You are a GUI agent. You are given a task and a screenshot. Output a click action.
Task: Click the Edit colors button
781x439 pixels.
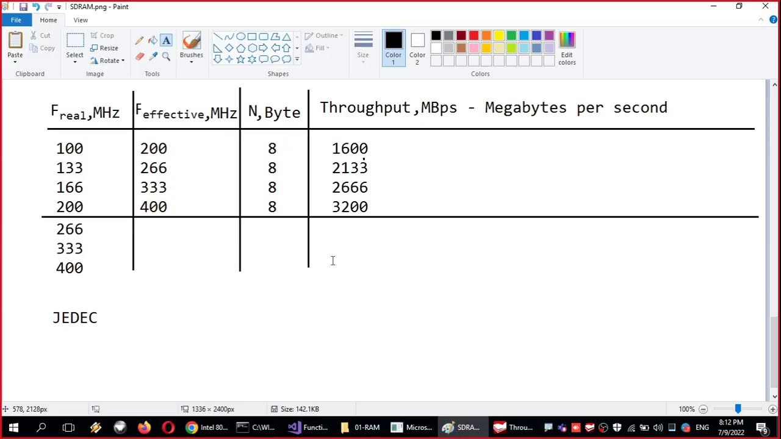click(x=567, y=48)
